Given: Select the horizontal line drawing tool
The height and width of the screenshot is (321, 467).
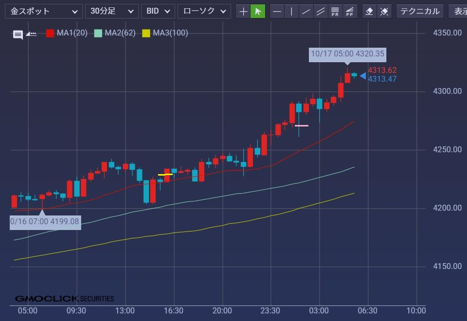Looking at the screenshot, I should click(x=277, y=11).
